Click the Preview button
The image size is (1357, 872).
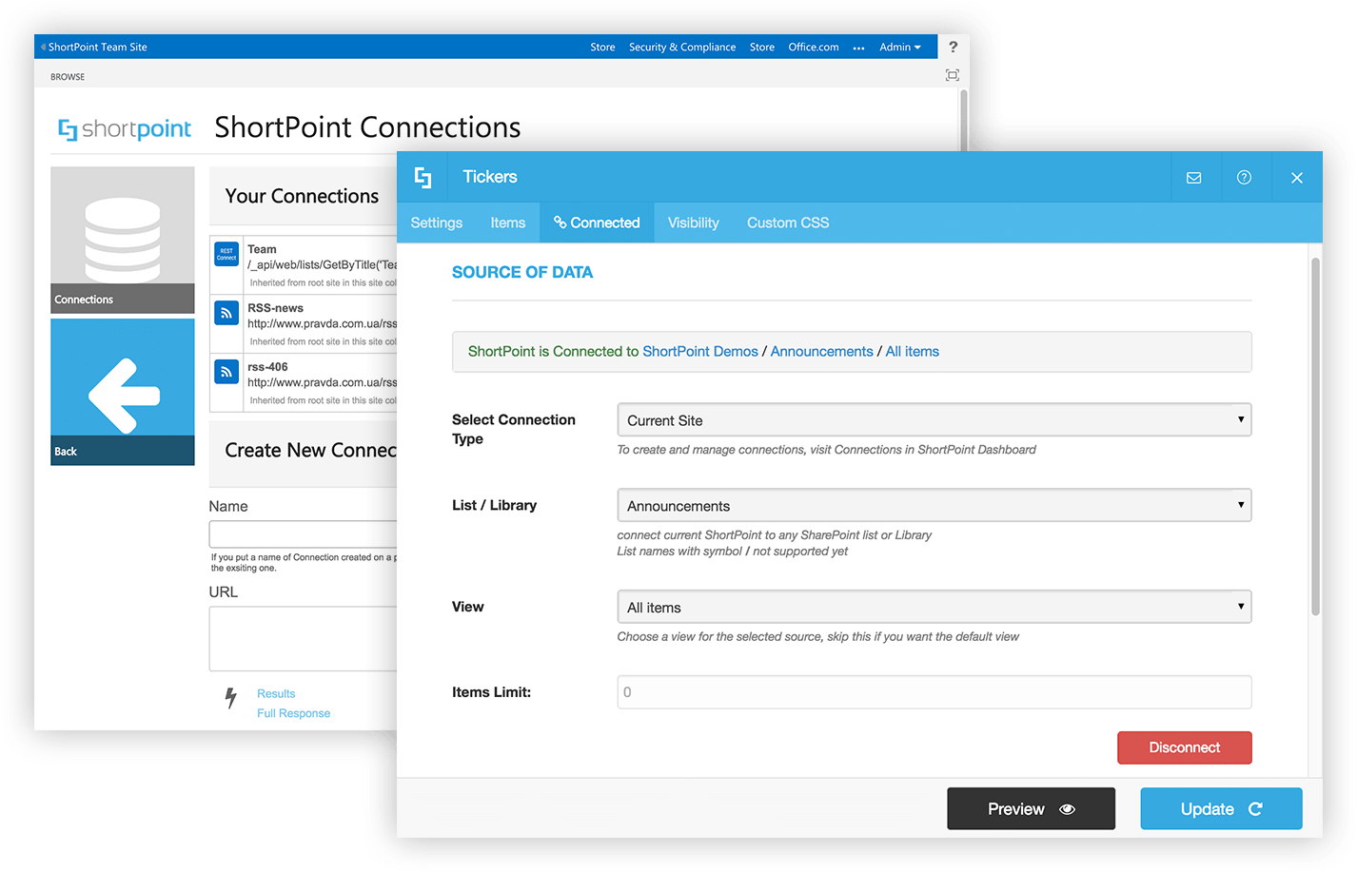pyautogui.click(x=1031, y=809)
